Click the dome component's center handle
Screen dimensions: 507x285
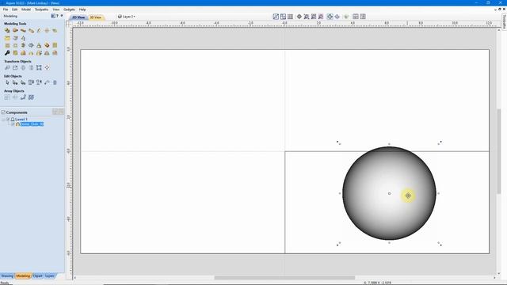coord(389,193)
